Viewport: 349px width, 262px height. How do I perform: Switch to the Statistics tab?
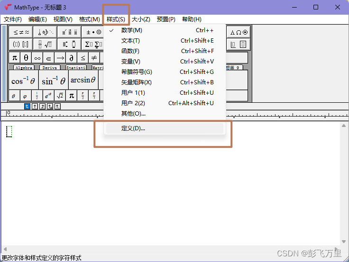coord(76,68)
